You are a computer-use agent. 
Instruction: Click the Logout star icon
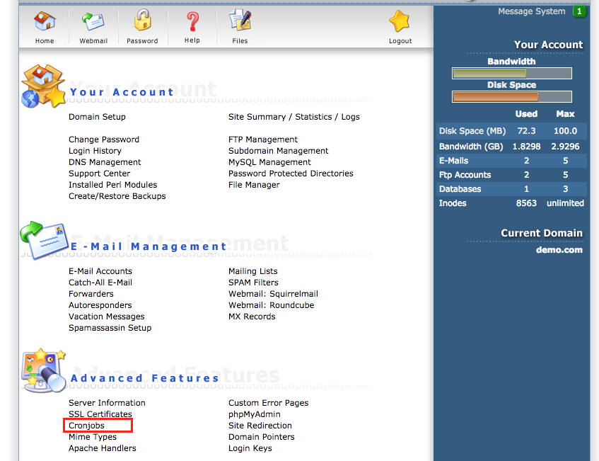pyautogui.click(x=400, y=23)
